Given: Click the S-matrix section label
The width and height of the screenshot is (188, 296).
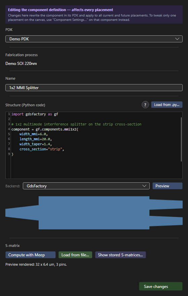Looking at the screenshot, I should [12, 246].
